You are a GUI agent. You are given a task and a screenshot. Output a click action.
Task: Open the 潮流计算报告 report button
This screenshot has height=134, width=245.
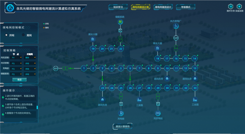[x=123, y=126]
